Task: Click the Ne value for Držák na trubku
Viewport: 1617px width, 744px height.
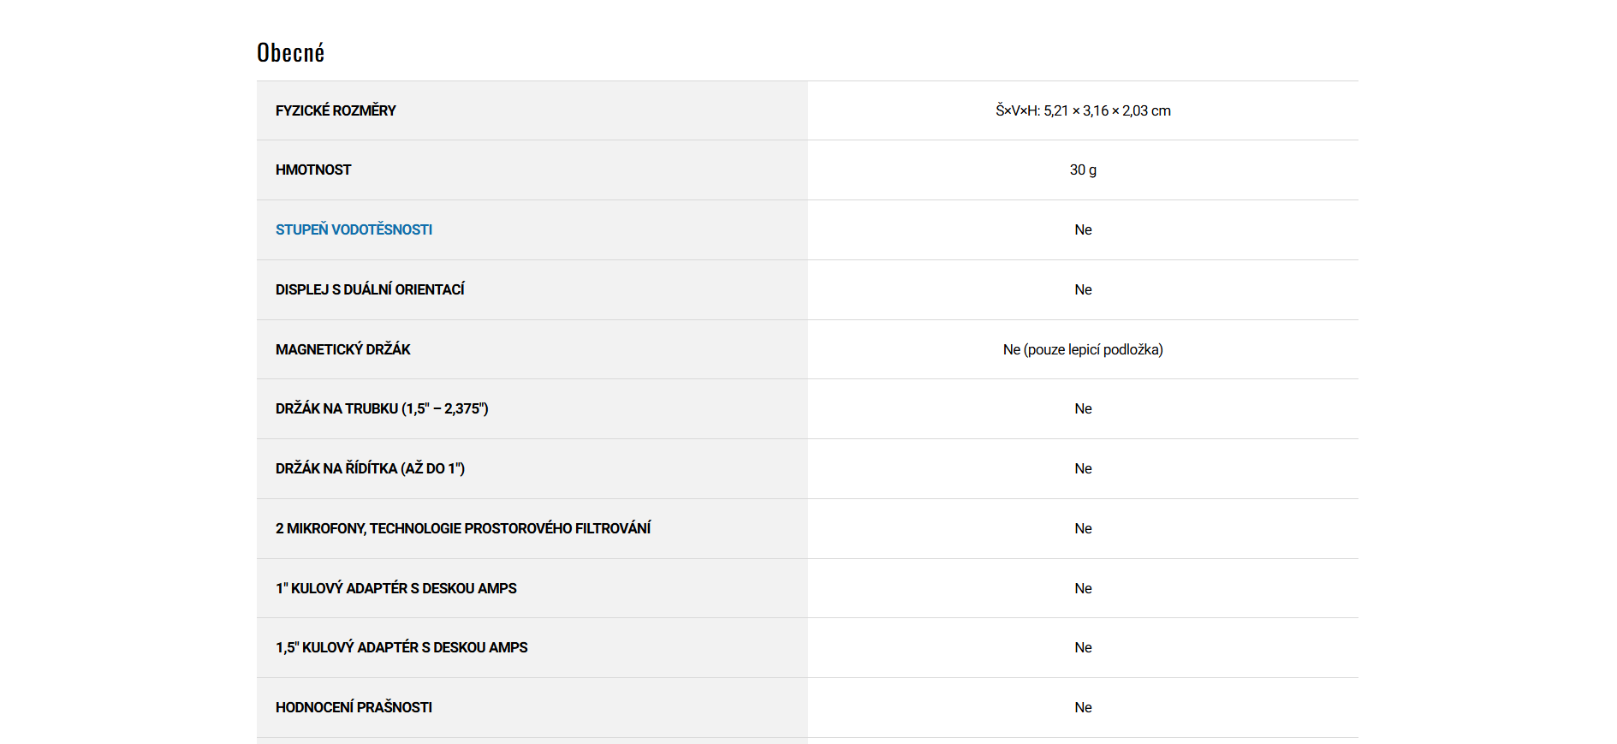Action: [x=1083, y=408]
